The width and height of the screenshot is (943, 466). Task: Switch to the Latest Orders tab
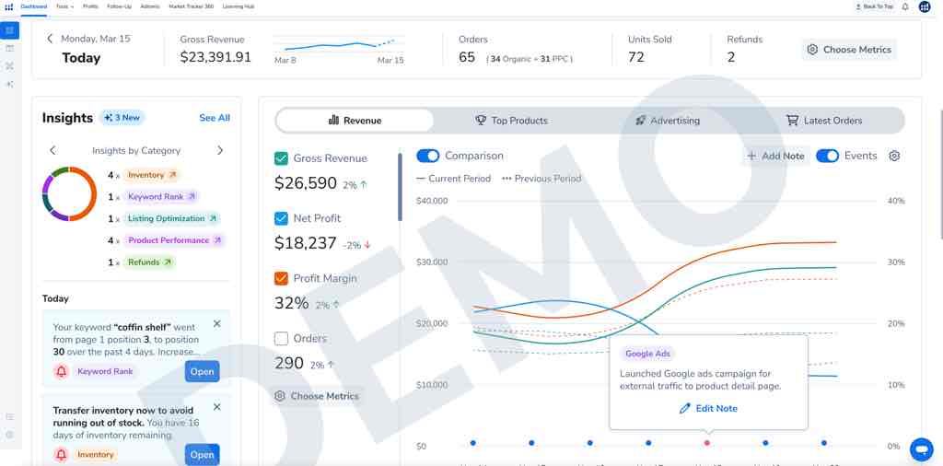pyautogui.click(x=824, y=121)
